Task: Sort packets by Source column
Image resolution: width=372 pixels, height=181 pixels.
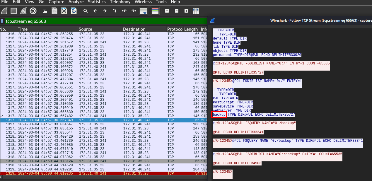Action: pos(85,29)
